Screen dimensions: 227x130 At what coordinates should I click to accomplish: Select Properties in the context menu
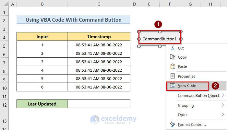click(186, 76)
